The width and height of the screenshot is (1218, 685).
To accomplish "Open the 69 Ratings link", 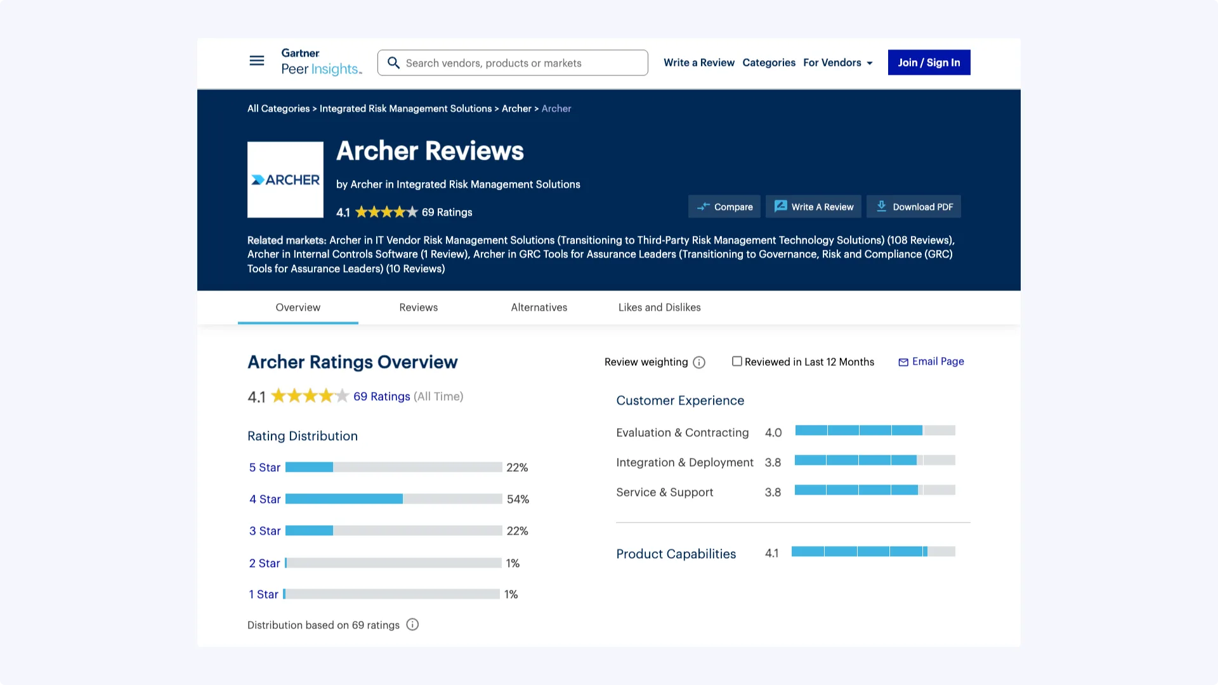I will [381, 396].
